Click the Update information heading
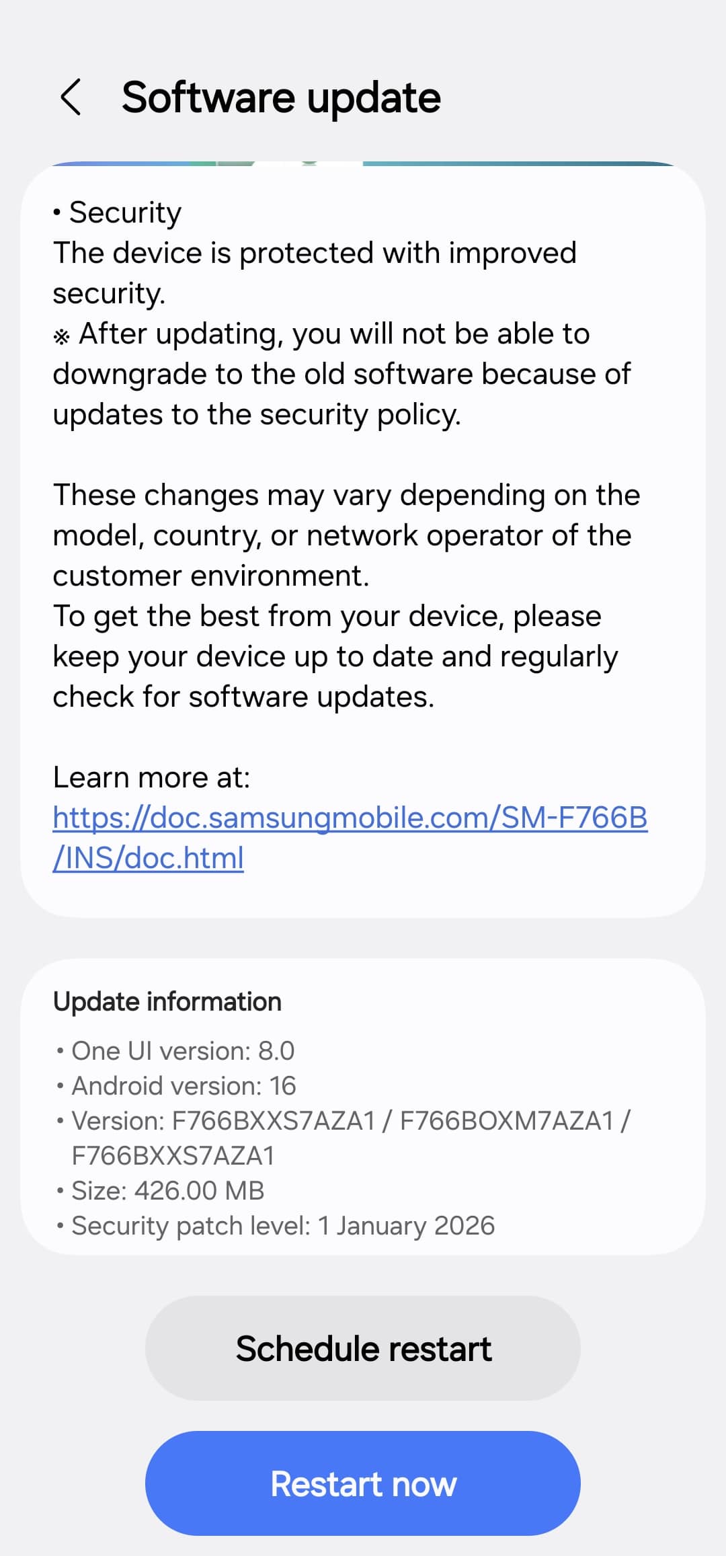Screen dimensions: 726x1556 click(x=167, y=1002)
